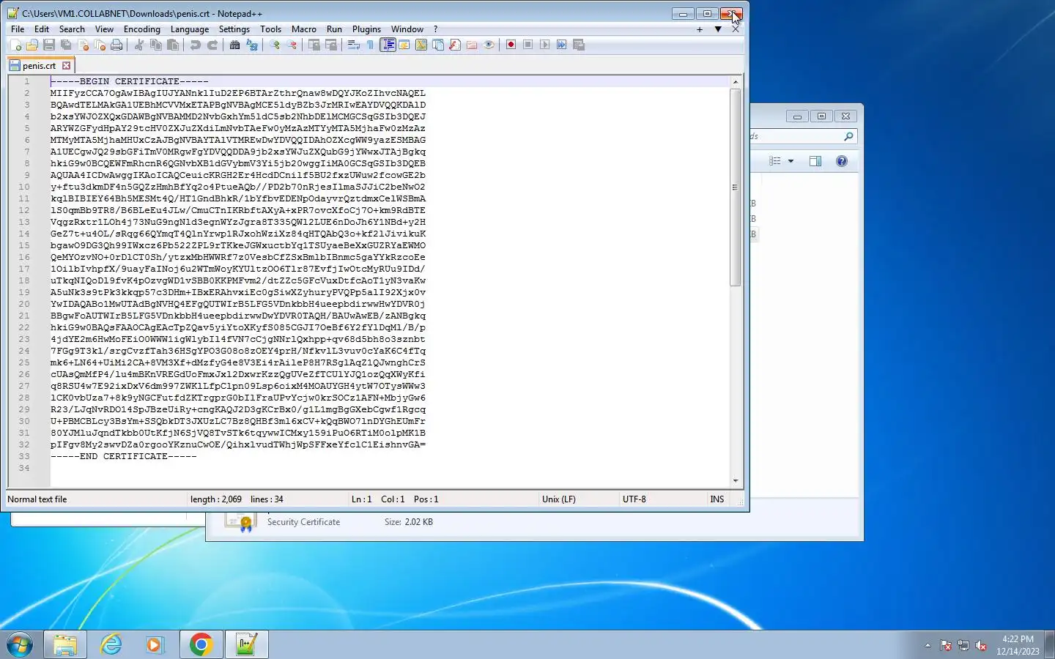Click the BEGIN CERTIFICATE line
Image resolution: width=1055 pixels, height=659 pixels.
[130, 81]
